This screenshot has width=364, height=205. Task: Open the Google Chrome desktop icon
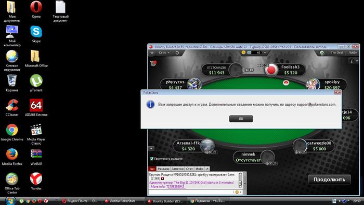12,133
